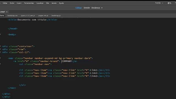Open the Exibir menu
176x99 pixels.
(12, 3)
